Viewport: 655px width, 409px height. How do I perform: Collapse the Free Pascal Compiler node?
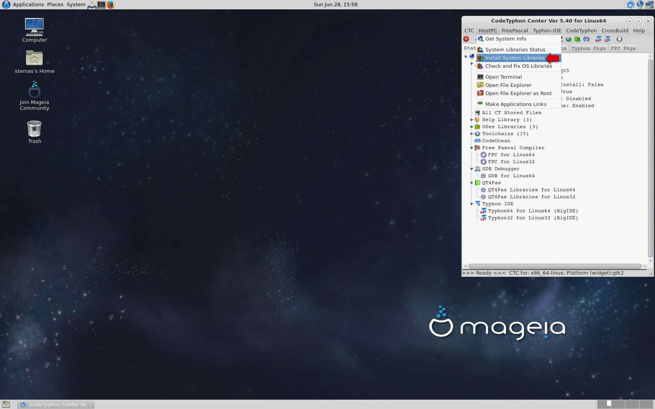pyautogui.click(x=472, y=148)
